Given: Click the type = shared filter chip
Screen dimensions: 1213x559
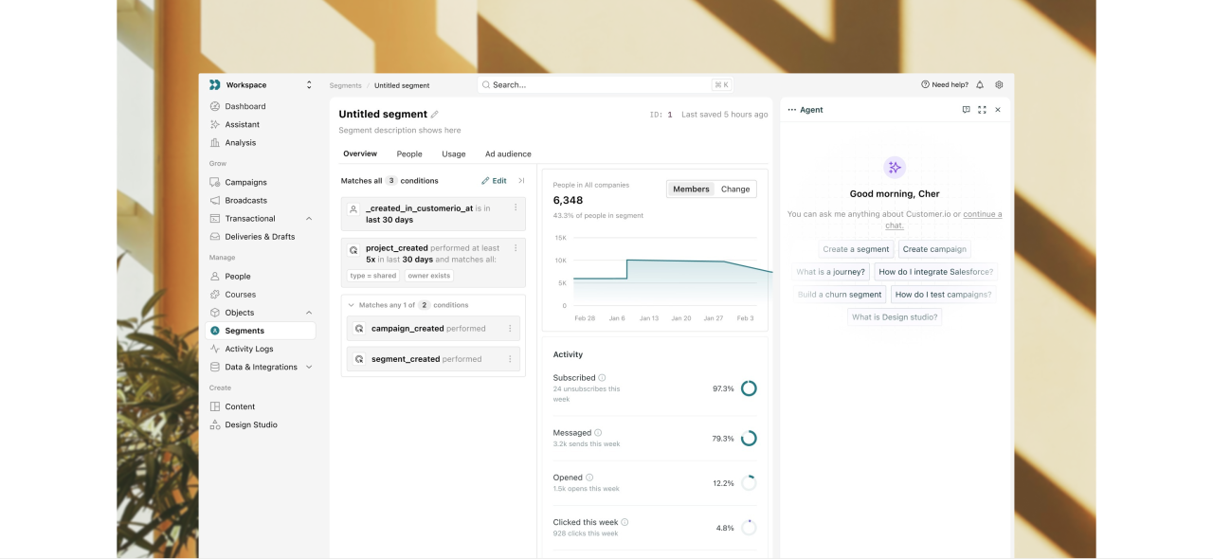Looking at the screenshot, I should 373,276.
